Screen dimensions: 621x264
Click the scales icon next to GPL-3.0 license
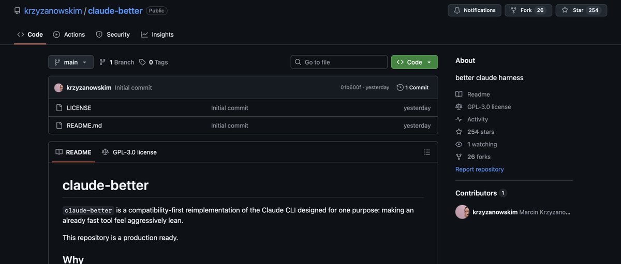(x=459, y=107)
